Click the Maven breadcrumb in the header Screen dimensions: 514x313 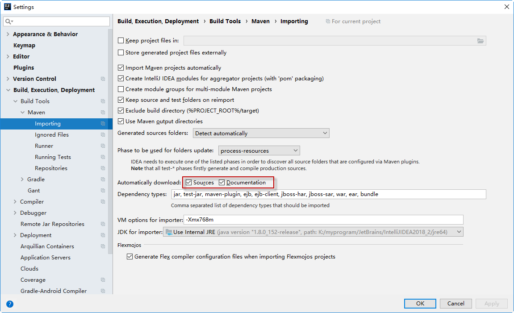pyautogui.click(x=260, y=21)
